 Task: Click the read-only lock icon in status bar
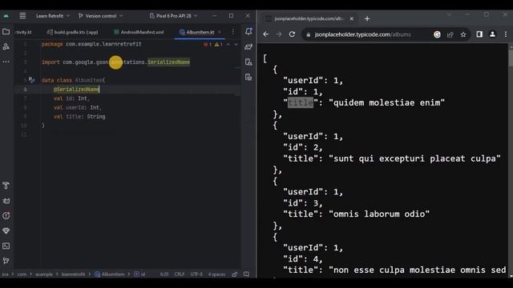[x=235, y=274]
